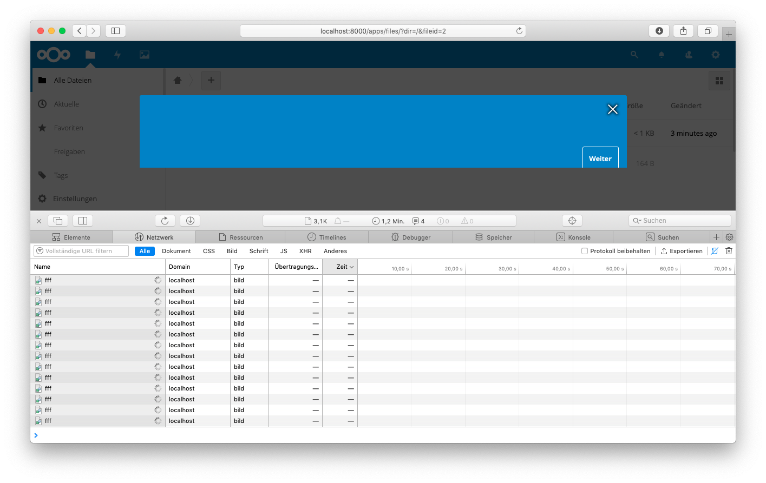Image resolution: width=766 pixels, height=483 pixels.
Task: Add a new inspector tab with plus
Action: pyautogui.click(x=716, y=237)
